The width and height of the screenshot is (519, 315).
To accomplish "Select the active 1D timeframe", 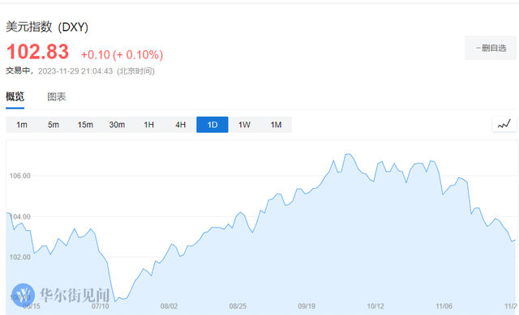I will pyautogui.click(x=212, y=125).
